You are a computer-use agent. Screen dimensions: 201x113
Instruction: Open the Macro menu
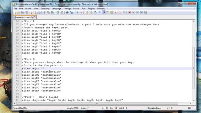(76, 8)
